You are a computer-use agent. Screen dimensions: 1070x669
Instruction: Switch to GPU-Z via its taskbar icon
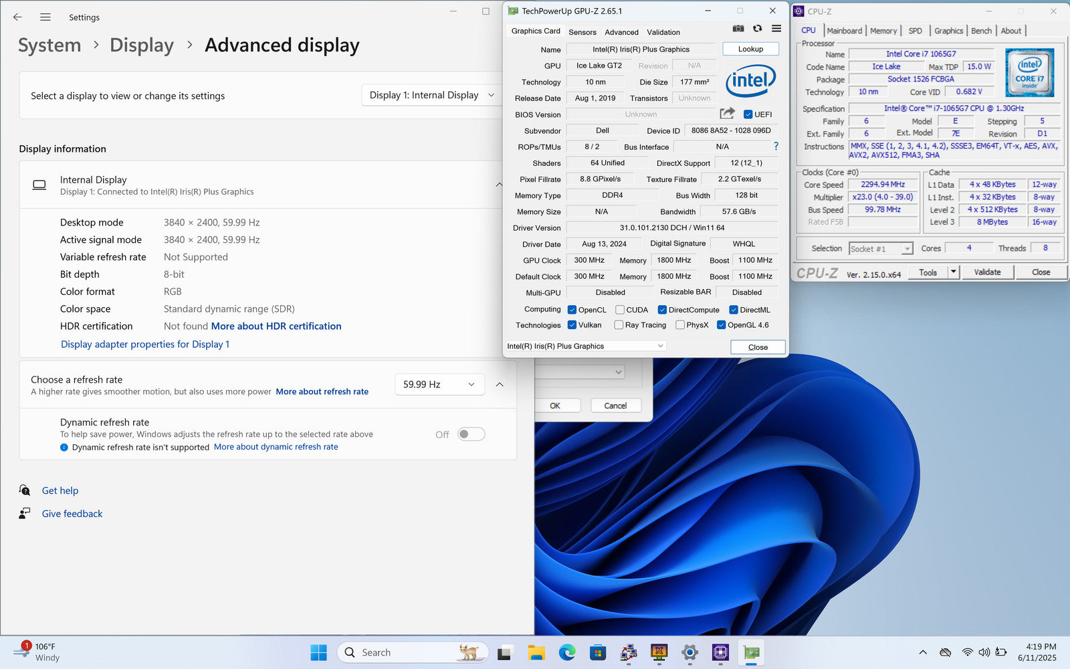(x=751, y=652)
